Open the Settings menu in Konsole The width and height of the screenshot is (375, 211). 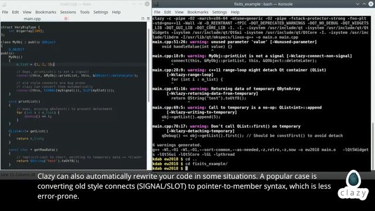pyautogui.click(x=220, y=12)
